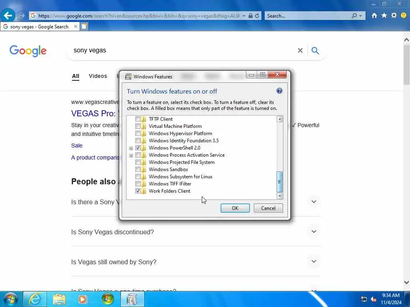Viewport: 410px width, 307px height.
Task: Expand 'Is Vegas still owned by Sony?' chevron
Action: click(314, 261)
